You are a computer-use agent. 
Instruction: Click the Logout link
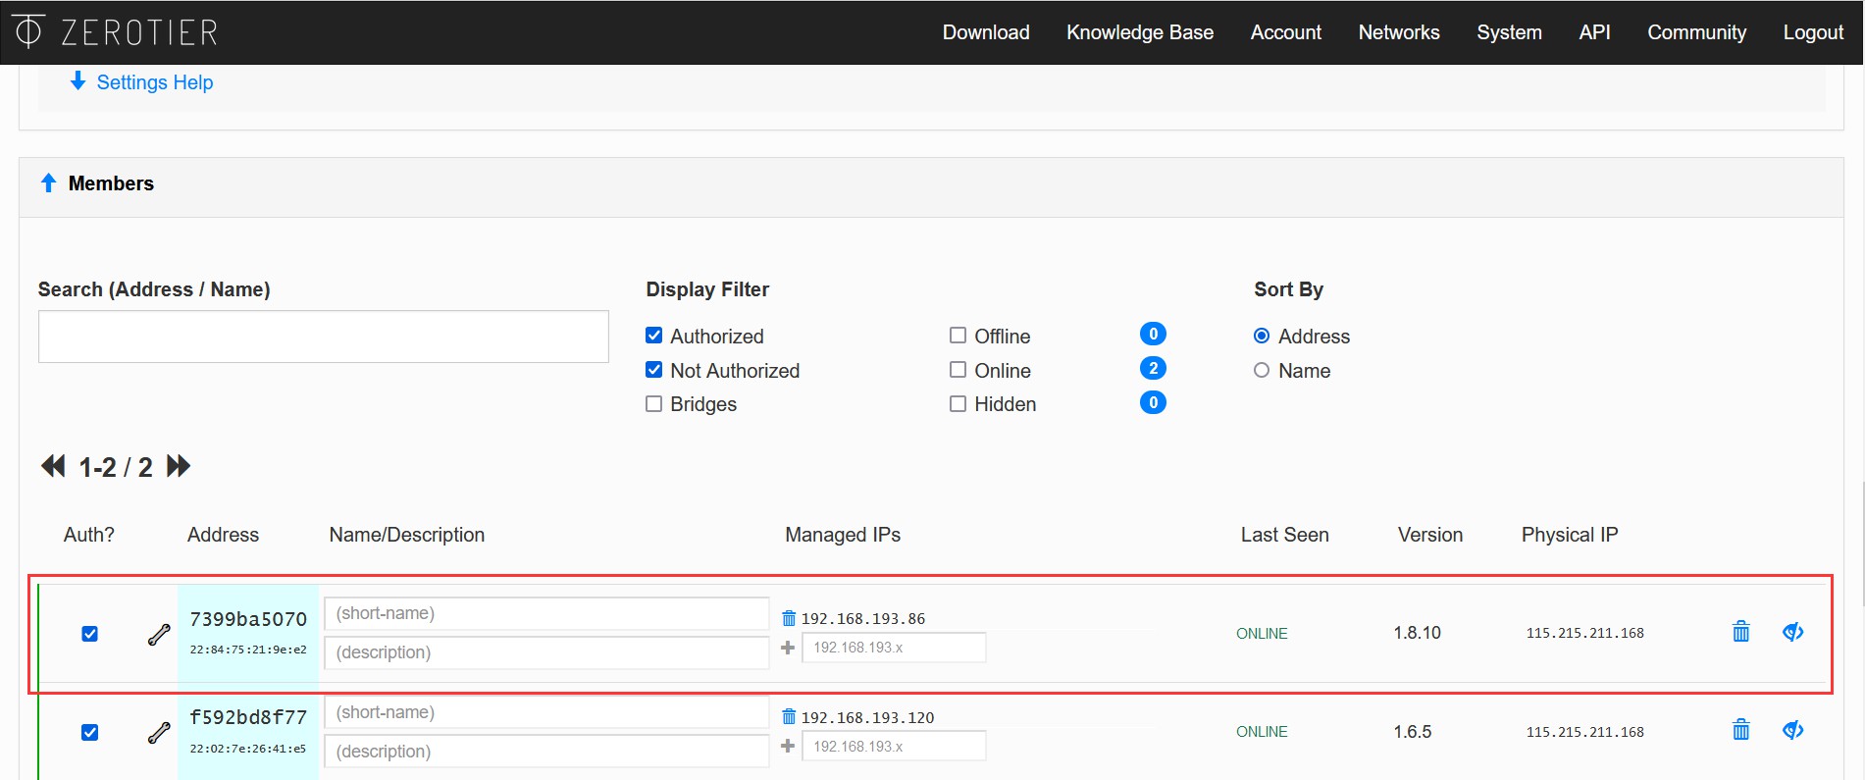point(1812,32)
